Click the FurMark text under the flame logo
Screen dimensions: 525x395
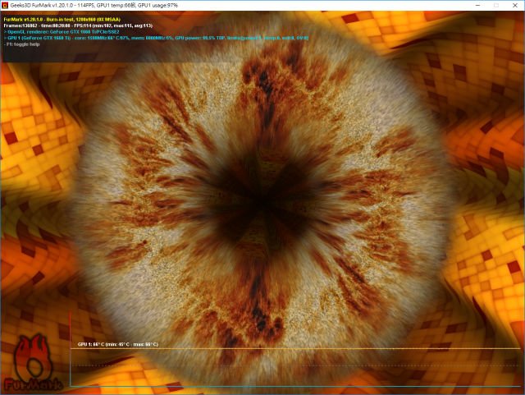[x=33, y=385]
